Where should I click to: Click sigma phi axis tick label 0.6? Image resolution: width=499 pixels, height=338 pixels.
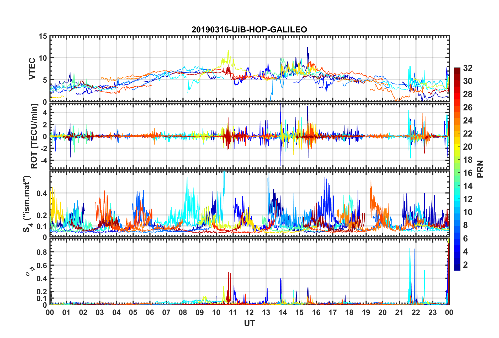[x=42, y=265]
